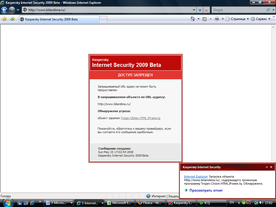The height and width of the screenshot is (207, 276).
Task: Switch to Kaspersky taskbar button
Action: point(181,203)
